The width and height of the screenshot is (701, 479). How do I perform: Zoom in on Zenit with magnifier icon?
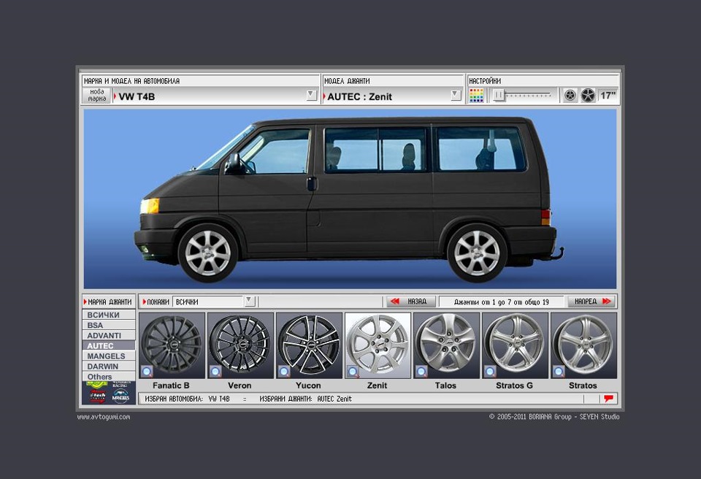click(353, 372)
